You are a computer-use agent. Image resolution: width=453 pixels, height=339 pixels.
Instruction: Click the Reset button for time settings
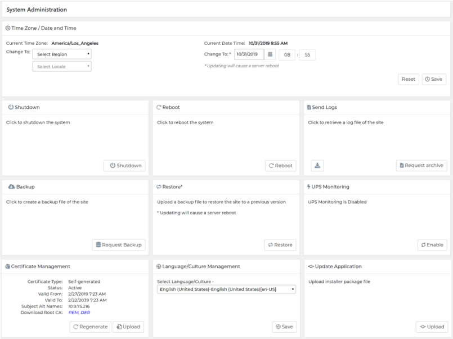pyautogui.click(x=409, y=79)
